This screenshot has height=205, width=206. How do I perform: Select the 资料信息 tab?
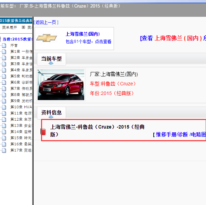[x=51, y=113]
